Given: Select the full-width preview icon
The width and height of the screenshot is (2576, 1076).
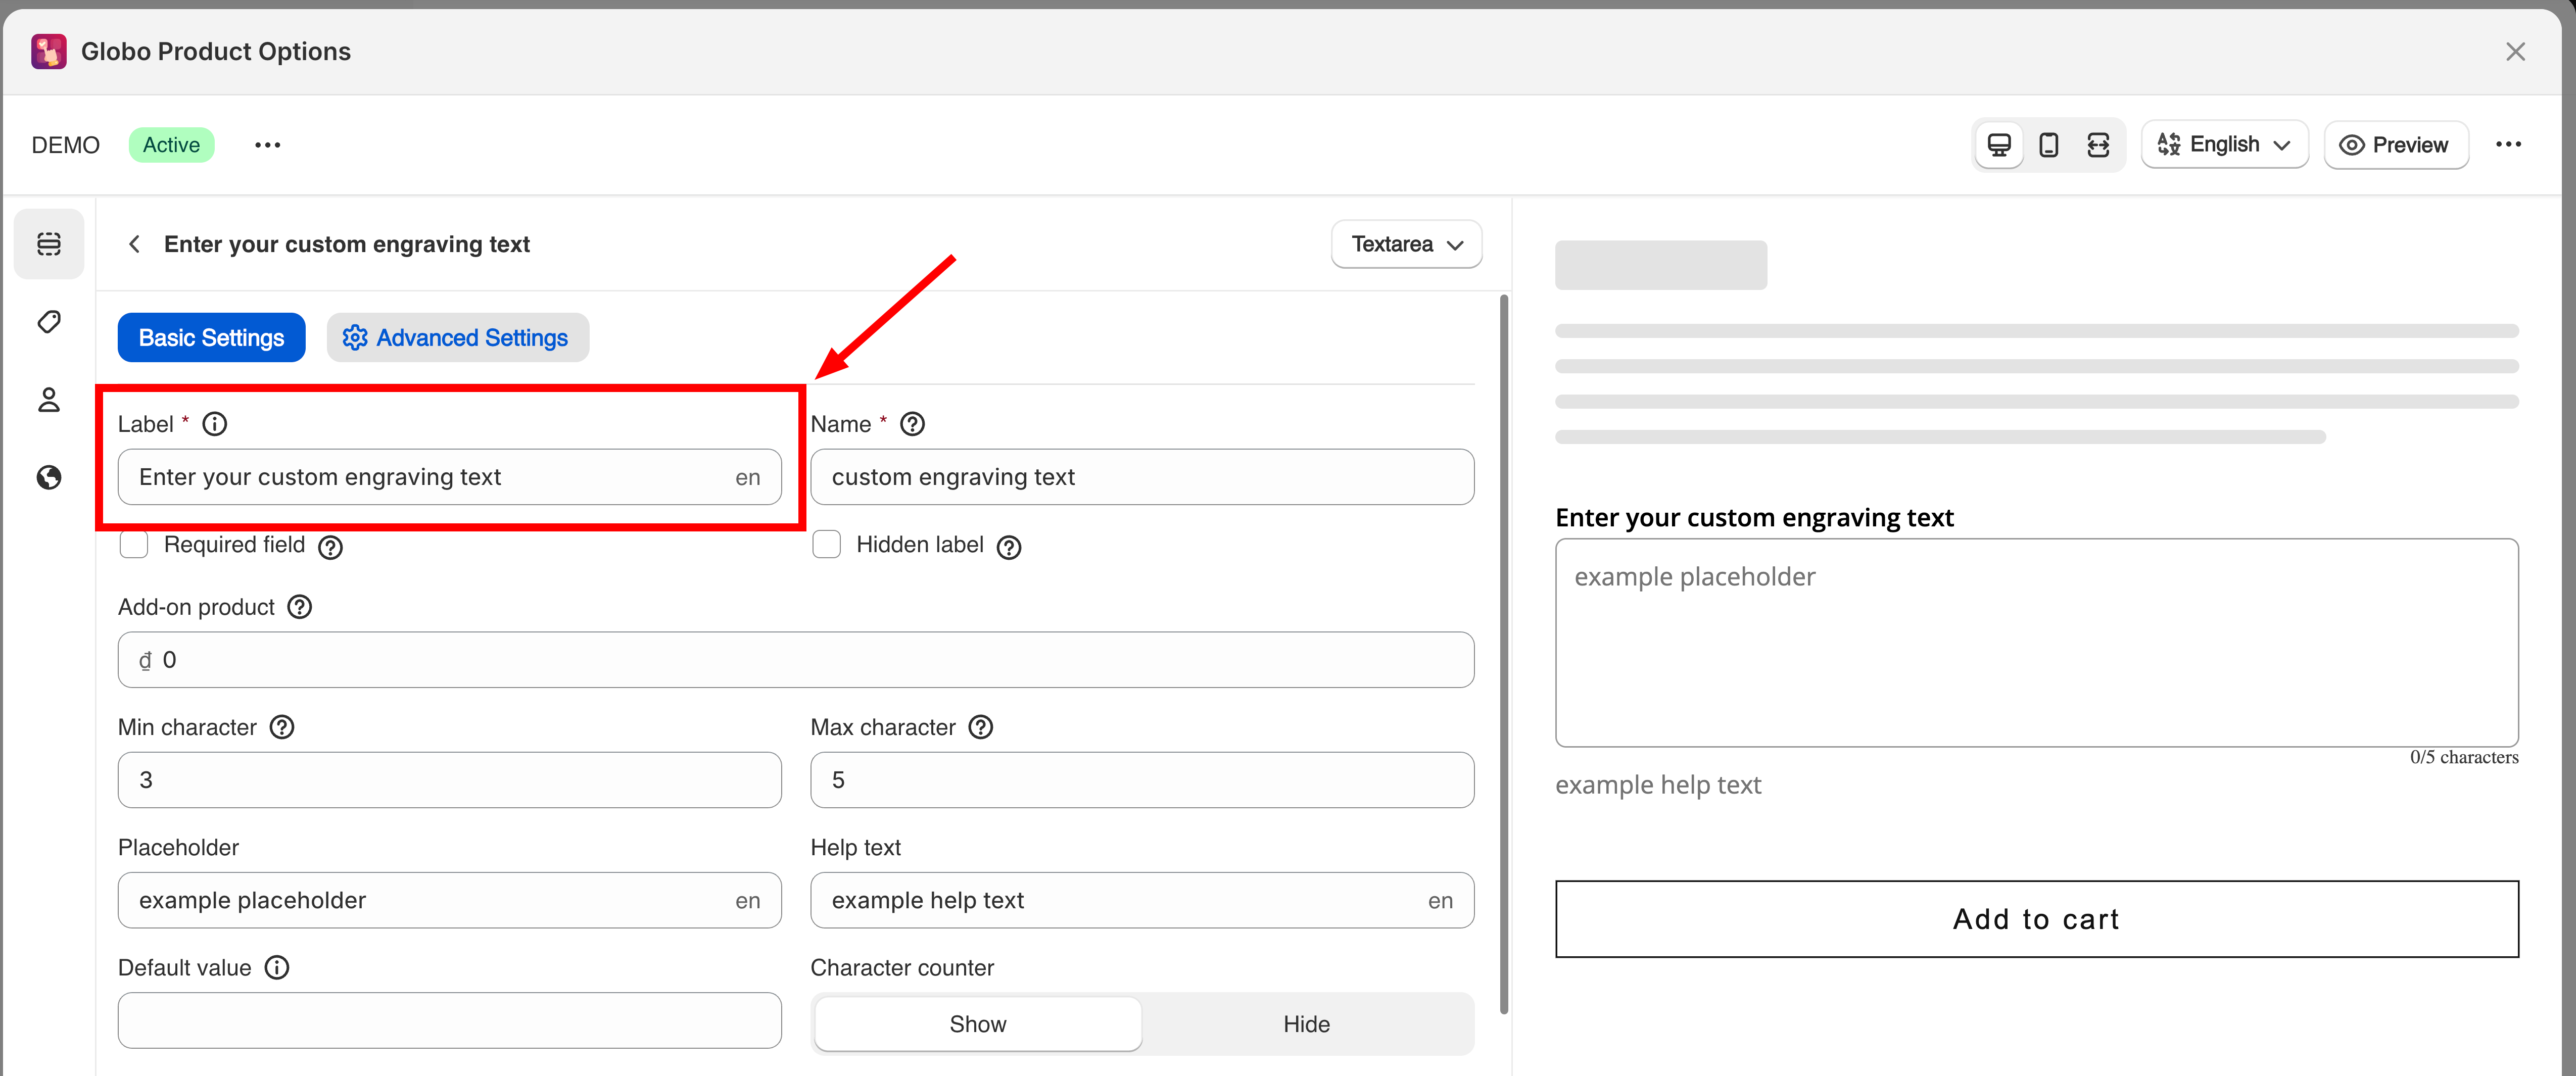Looking at the screenshot, I should (2098, 145).
